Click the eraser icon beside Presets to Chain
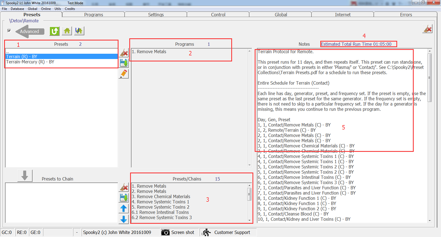The width and height of the screenshot is (441, 237). [x=124, y=187]
